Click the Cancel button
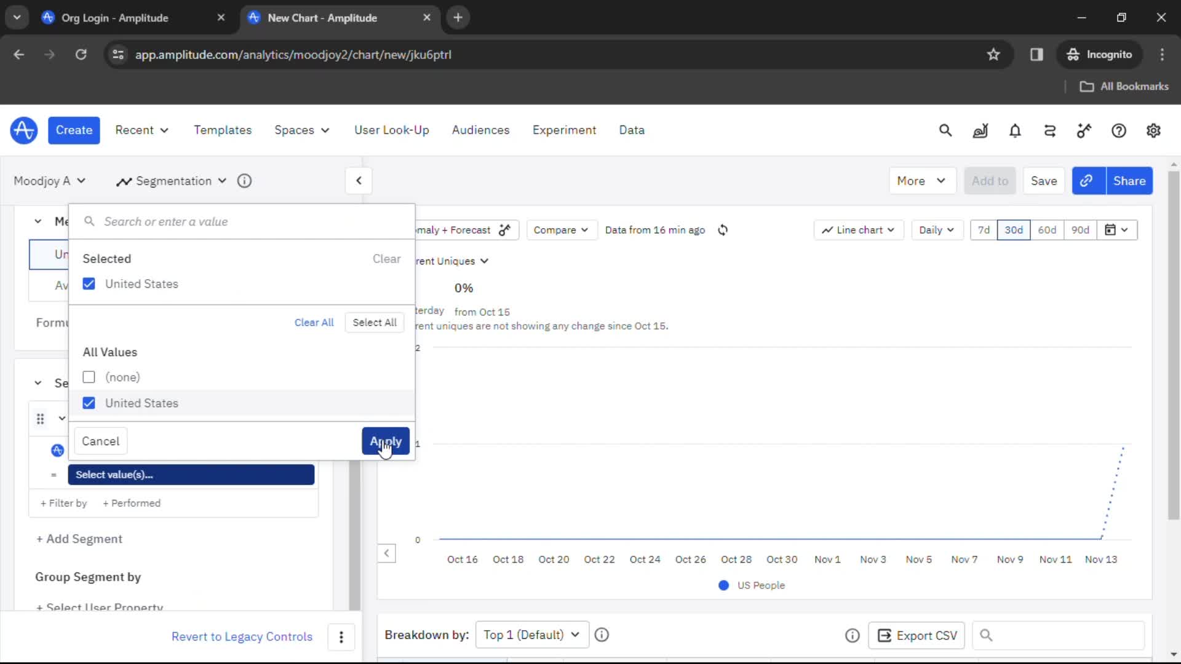 coord(101,441)
